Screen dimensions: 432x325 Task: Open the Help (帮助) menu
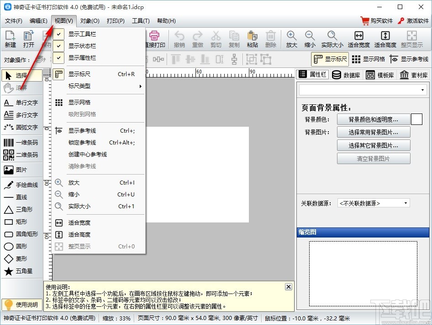coord(166,21)
